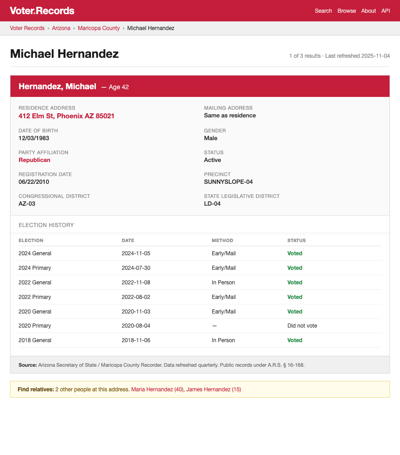The height and width of the screenshot is (455, 400).
Task: Open the Maricopa County breadcrumb
Action: point(99,28)
